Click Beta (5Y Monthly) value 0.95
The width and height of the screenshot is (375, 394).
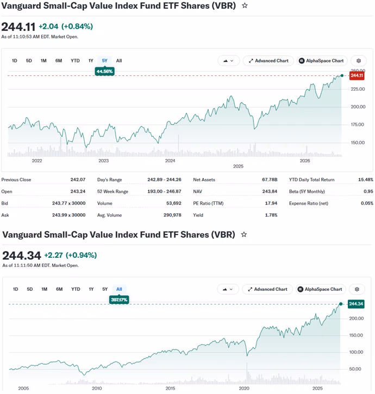click(x=368, y=192)
